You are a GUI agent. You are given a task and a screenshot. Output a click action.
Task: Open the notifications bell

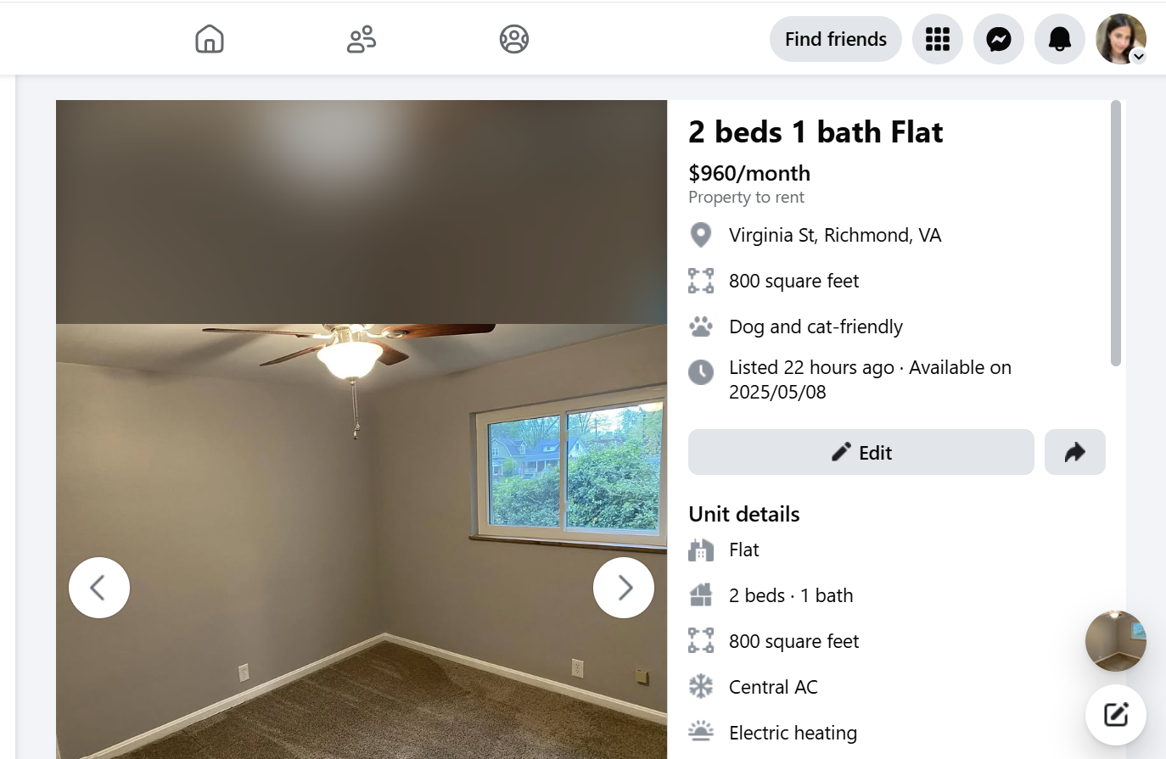pos(1060,39)
